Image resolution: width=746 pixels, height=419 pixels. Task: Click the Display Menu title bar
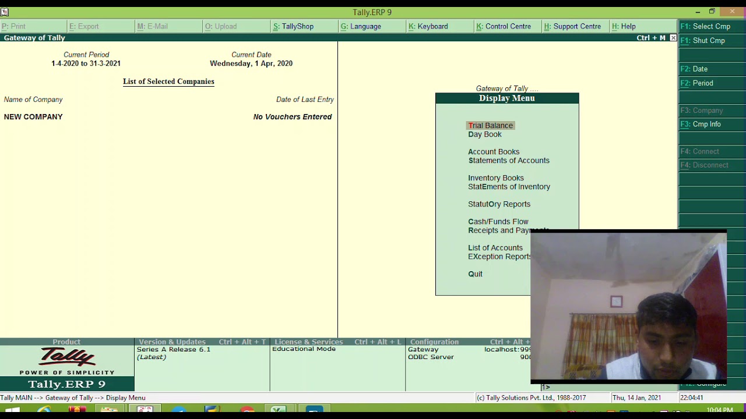pos(507,98)
